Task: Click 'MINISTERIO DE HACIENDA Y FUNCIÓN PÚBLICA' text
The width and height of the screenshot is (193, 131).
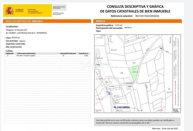Action: tap(35, 11)
